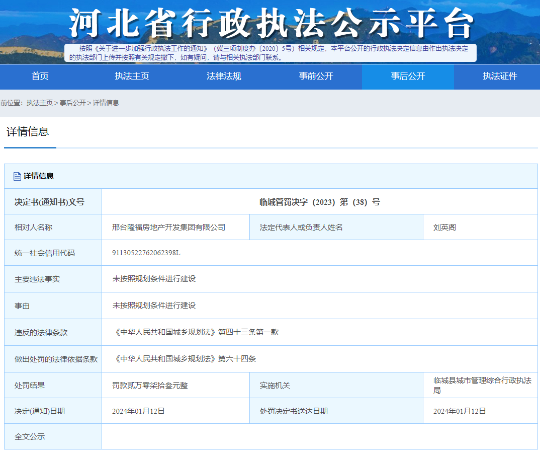Click the agency name 临城县城市管理综合行政执法局
The width and height of the screenshot is (540, 452).
[x=482, y=385]
